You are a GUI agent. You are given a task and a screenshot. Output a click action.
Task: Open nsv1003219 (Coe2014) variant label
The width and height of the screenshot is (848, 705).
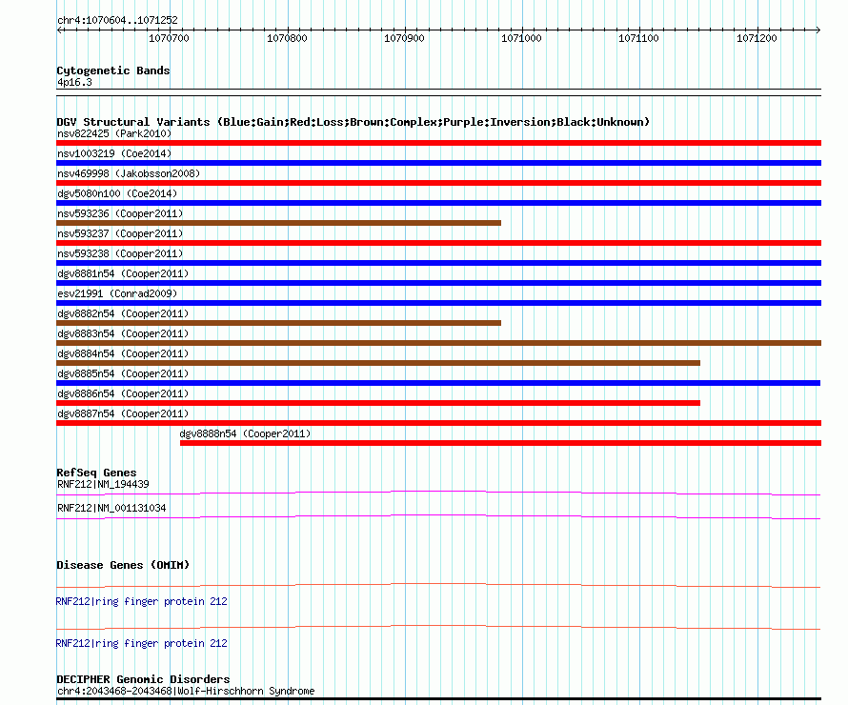coord(114,153)
